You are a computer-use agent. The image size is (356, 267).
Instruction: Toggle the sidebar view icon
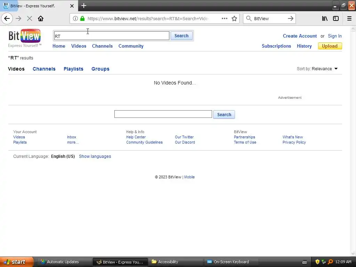336,18
